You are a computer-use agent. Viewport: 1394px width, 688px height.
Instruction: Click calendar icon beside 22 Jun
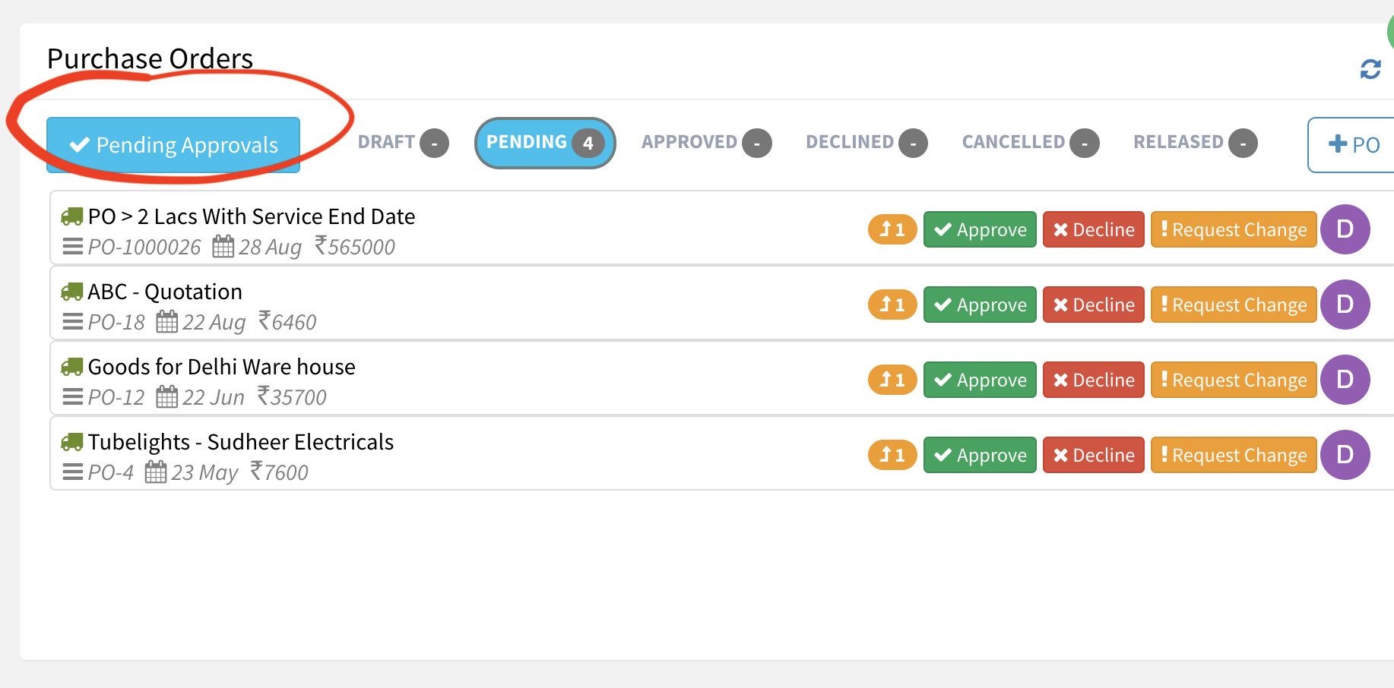coord(166,397)
